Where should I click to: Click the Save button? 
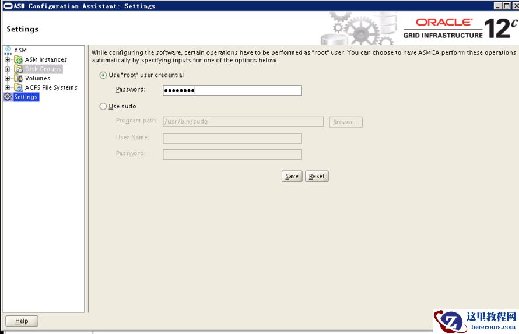292,176
